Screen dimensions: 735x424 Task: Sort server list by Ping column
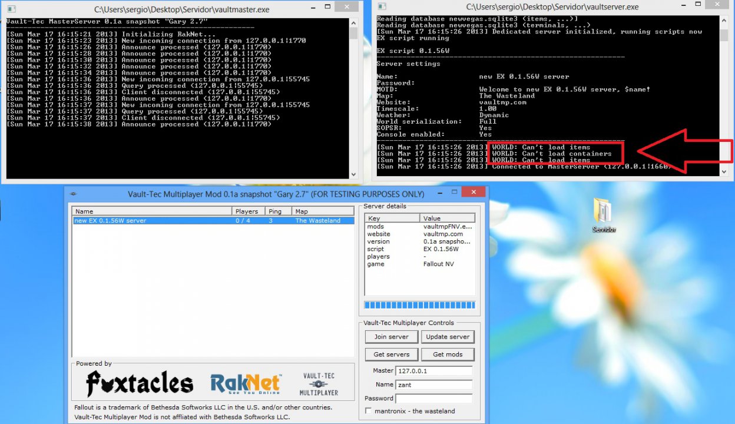[277, 211]
